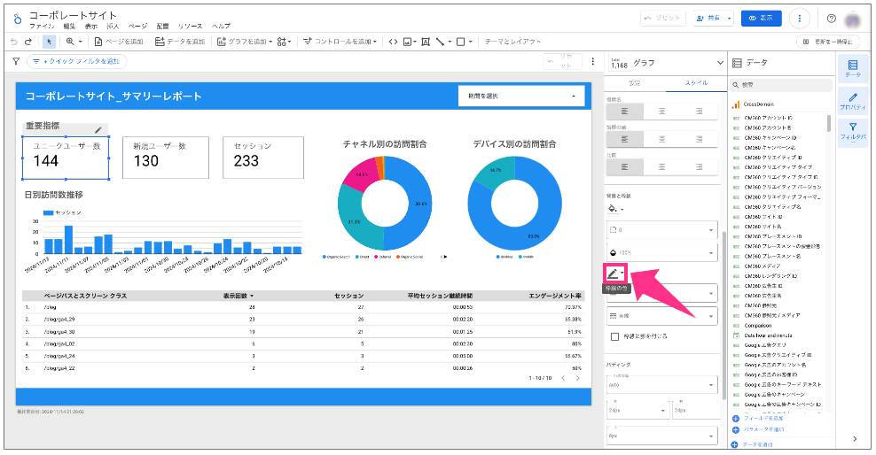Set metric value alignment to center

(x=662, y=139)
